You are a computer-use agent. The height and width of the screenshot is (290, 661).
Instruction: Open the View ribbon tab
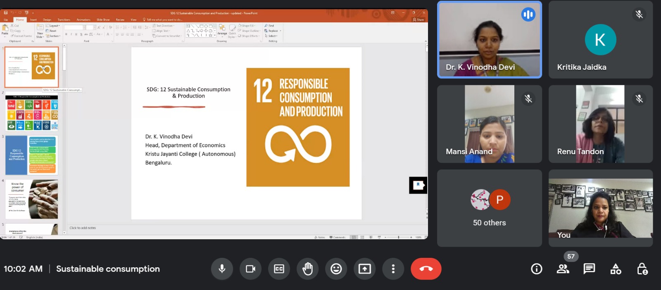coord(133,20)
